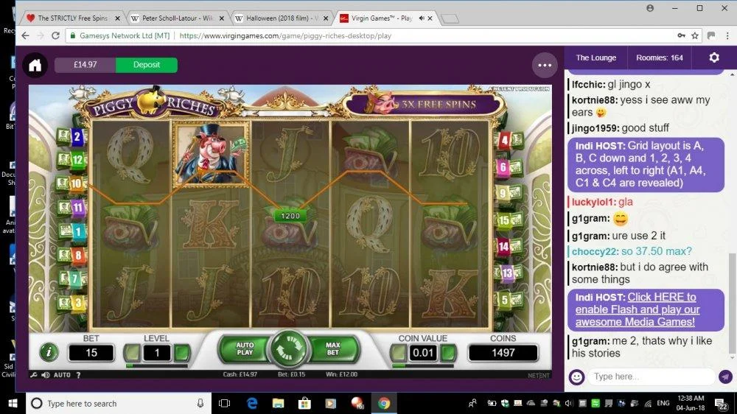737x414 pixels.
Task: Open Task View on taskbar
Action: pyautogui.click(x=225, y=403)
